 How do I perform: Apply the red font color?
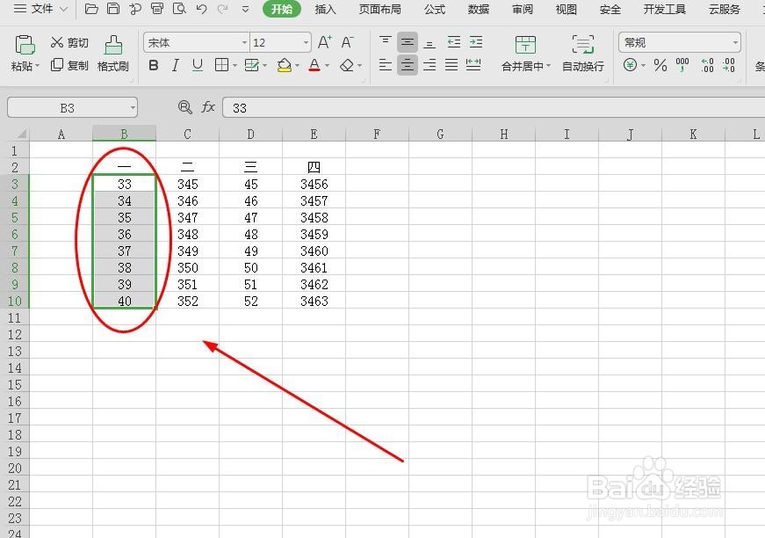click(314, 65)
